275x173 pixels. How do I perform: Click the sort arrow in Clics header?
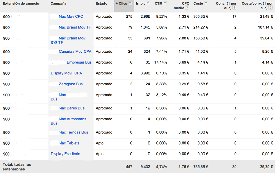(x=117, y=3)
